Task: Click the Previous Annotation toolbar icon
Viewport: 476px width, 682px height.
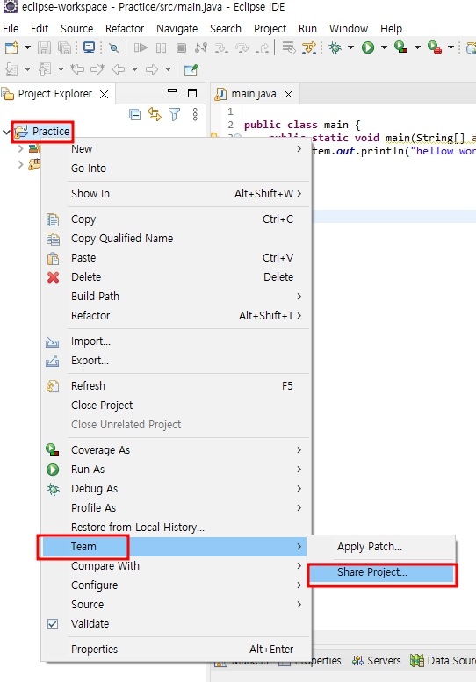Action: (45, 69)
